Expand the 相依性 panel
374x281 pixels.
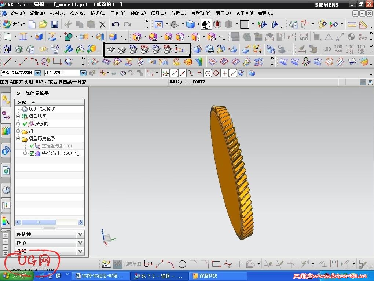pyautogui.click(x=80, y=234)
